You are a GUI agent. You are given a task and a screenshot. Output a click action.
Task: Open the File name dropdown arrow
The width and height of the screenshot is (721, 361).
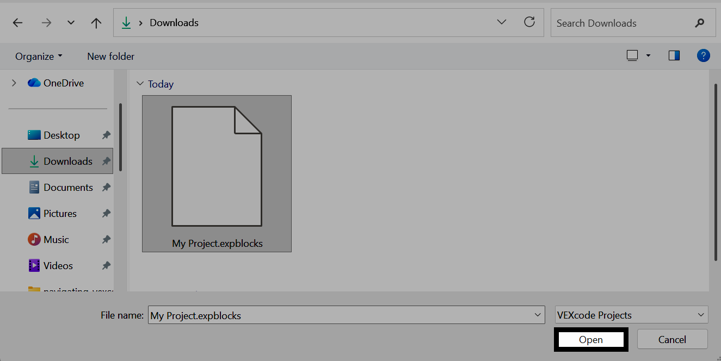(538, 315)
